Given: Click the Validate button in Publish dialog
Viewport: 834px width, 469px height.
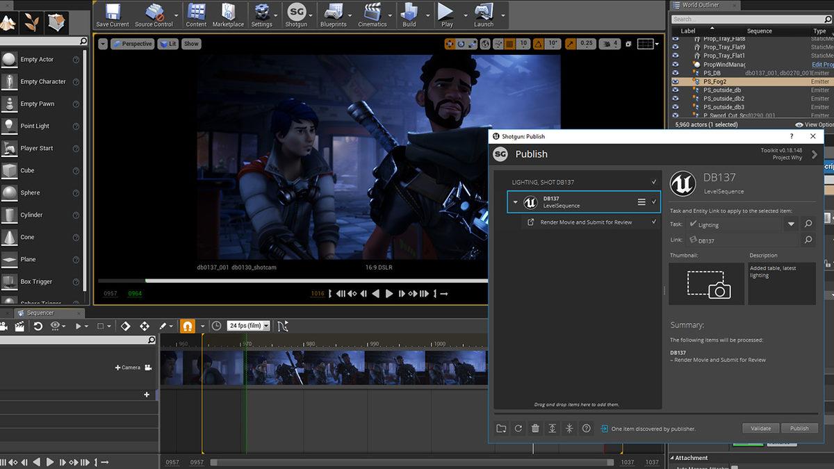Looking at the screenshot, I should tap(760, 428).
